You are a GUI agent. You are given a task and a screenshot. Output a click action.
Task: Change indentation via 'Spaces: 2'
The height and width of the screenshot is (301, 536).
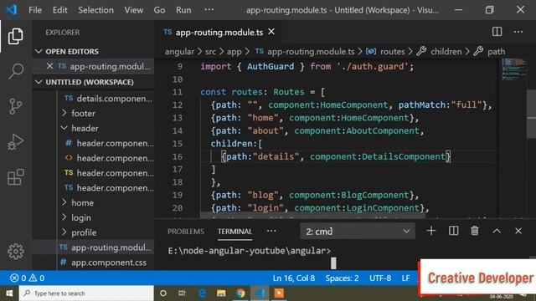click(x=342, y=278)
